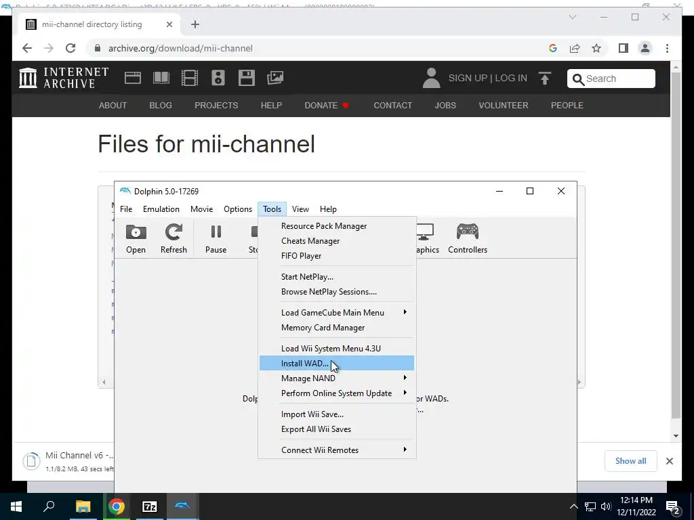
Task: Click the upload arrow icon
Action: [x=545, y=79]
